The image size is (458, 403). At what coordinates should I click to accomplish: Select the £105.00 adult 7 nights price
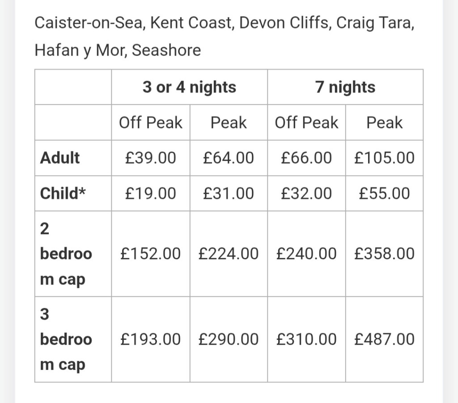(x=384, y=158)
